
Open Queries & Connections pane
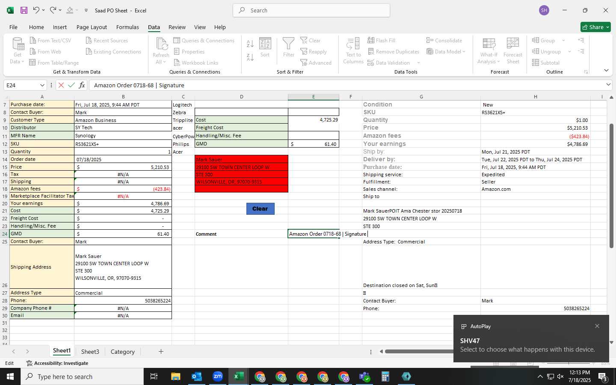coord(204,40)
